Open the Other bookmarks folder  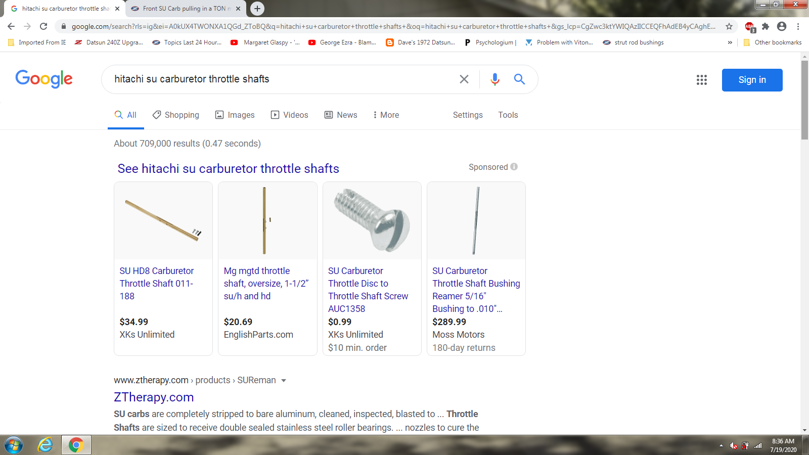(x=772, y=42)
